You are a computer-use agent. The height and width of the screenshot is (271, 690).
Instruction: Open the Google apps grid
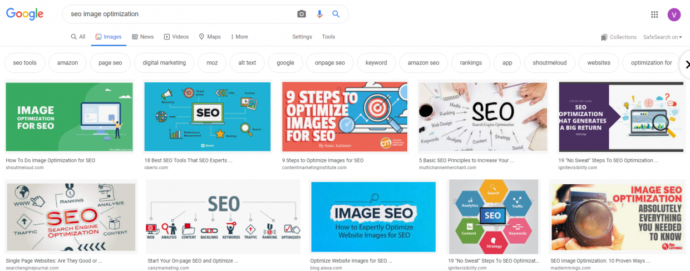pyautogui.click(x=654, y=14)
